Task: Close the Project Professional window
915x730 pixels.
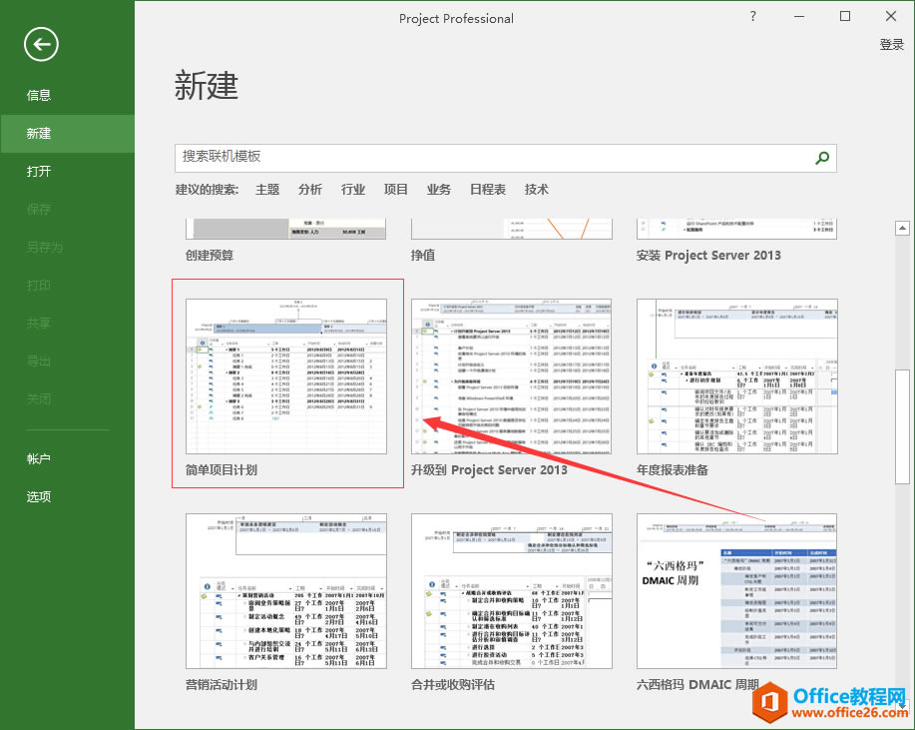Action: pos(890,16)
